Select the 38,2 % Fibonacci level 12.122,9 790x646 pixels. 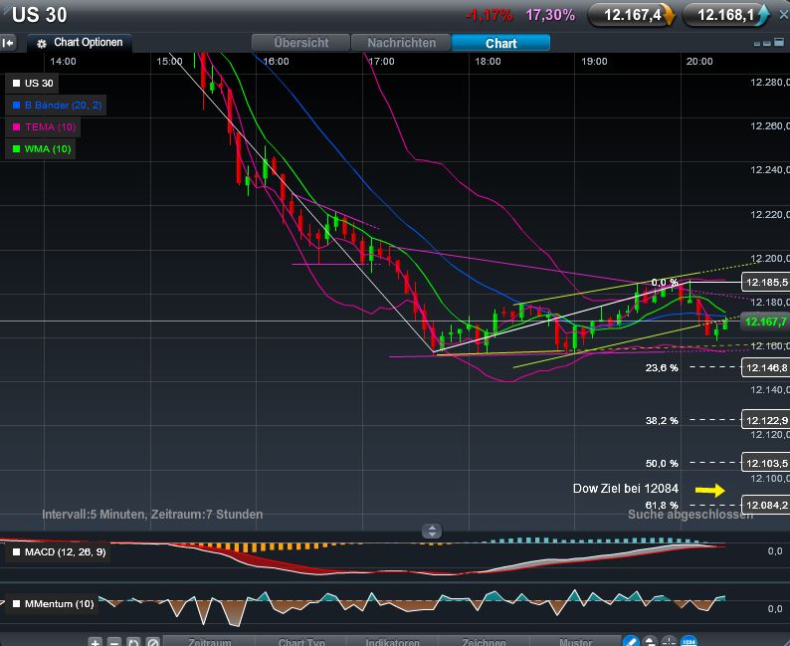766,420
